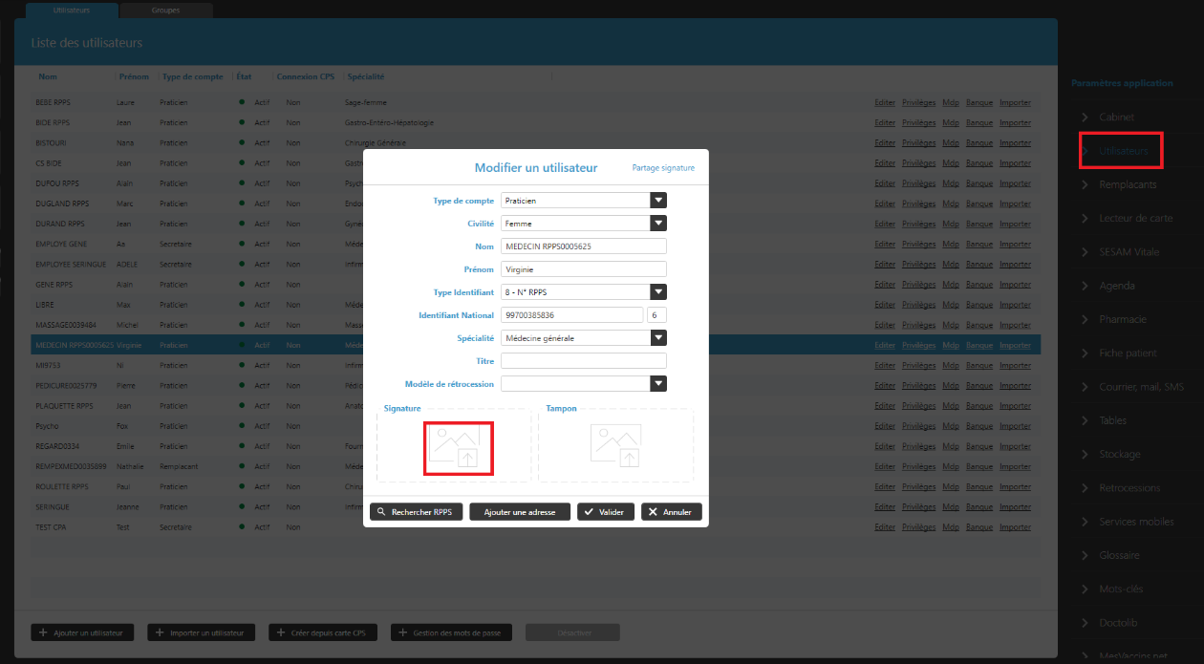Click the Partage signature link

pyautogui.click(x=663, y=168)
